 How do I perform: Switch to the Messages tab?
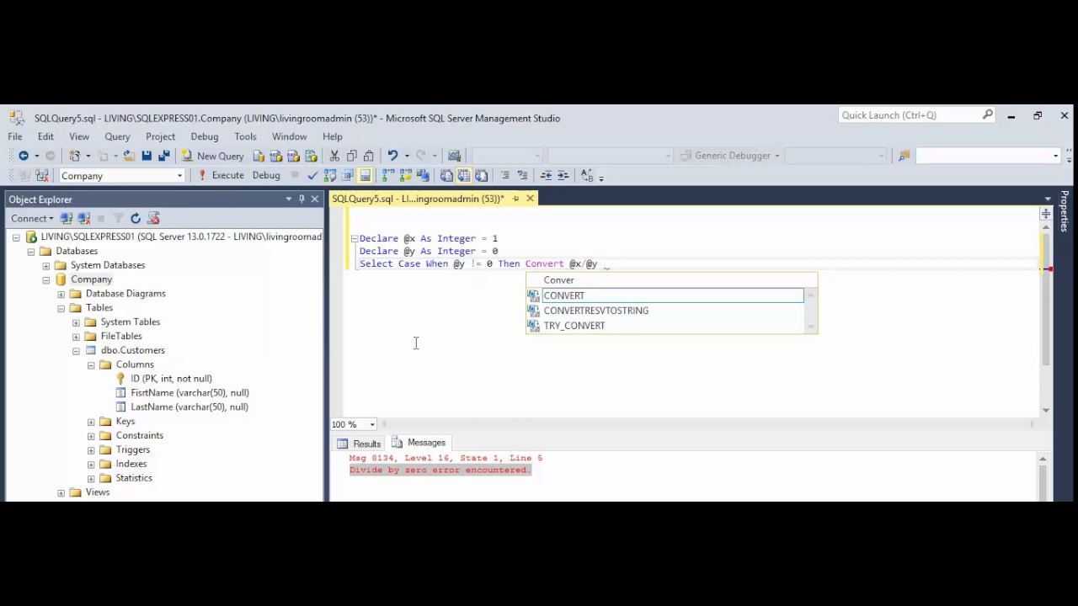coord(419,443)
